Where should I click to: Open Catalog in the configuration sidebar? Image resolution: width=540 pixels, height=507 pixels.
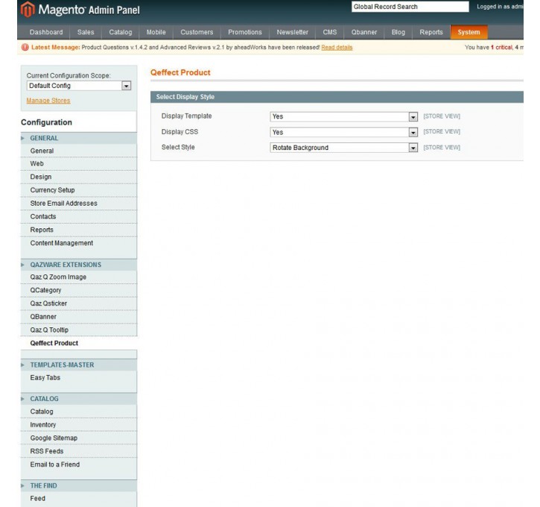[x=78, y=412]
